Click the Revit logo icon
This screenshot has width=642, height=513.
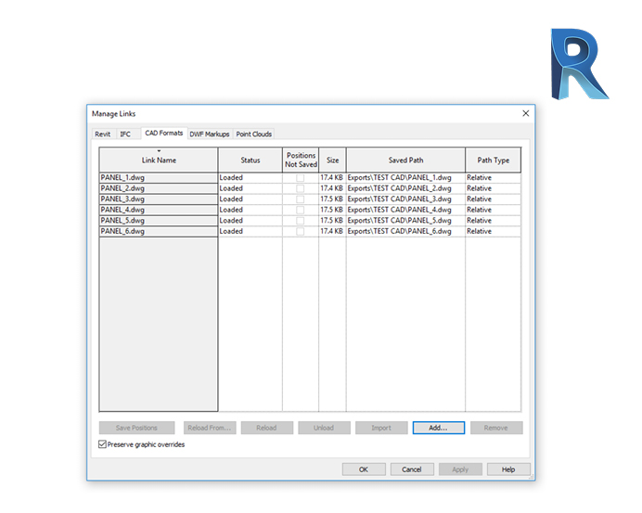tap(578, 64)
